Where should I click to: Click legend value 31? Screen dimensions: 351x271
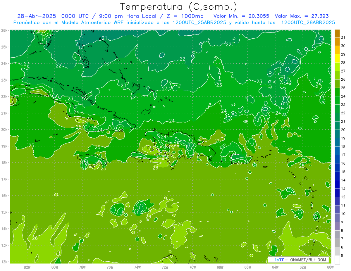click(343, 37)
